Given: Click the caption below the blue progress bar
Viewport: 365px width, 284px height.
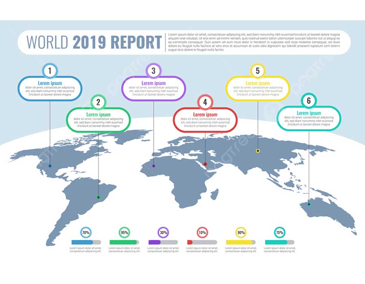Looking at the screenshot, I should [86, 250].
